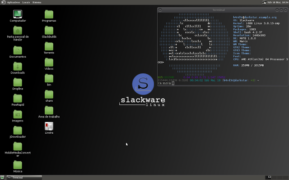Select the Torrents folder icon

point(49,46)
